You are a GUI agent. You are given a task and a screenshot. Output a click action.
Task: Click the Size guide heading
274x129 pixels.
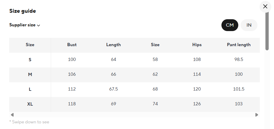tap(22, 11)
